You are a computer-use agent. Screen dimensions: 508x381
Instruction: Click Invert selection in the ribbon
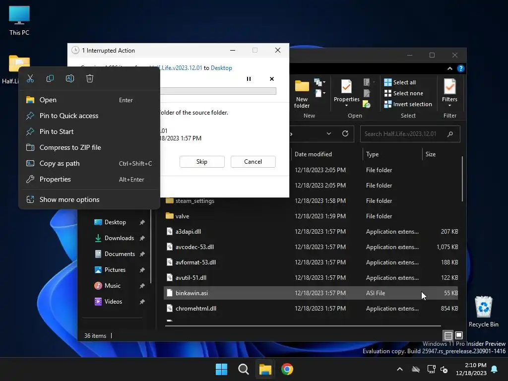click(408, 104)
